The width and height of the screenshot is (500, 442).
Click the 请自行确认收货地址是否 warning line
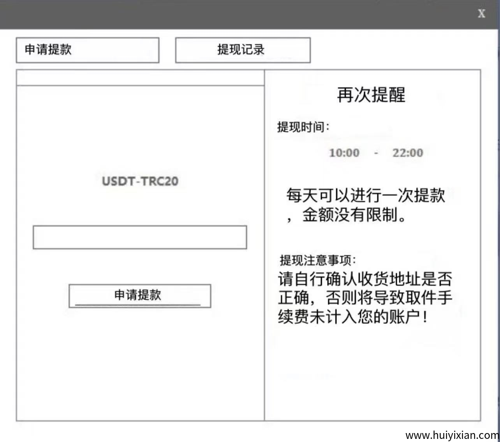pos(365,279)
